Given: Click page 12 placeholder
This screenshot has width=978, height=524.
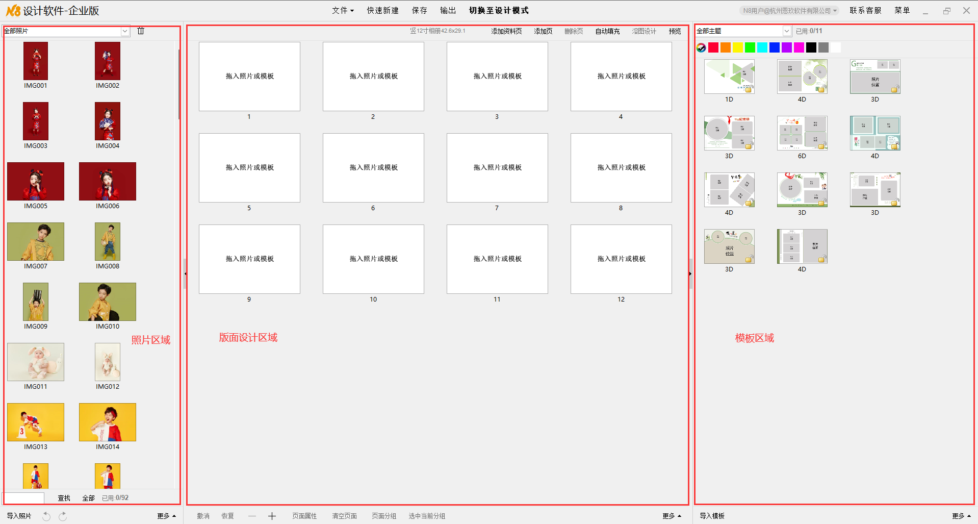Looking at the screenshot, I should 621,259.
